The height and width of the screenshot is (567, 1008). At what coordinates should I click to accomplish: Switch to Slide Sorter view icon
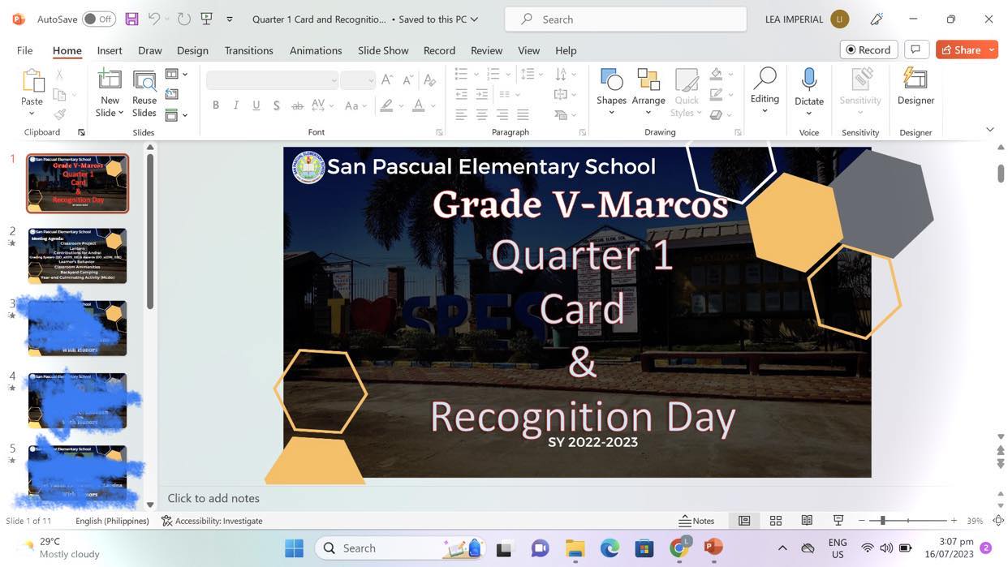pos(776,521)
